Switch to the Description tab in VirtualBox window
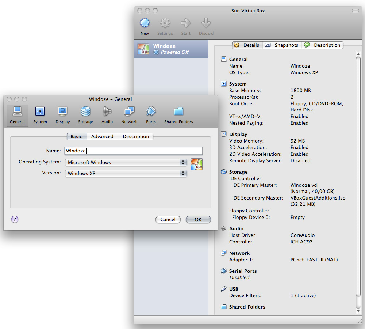 point(323,45)
